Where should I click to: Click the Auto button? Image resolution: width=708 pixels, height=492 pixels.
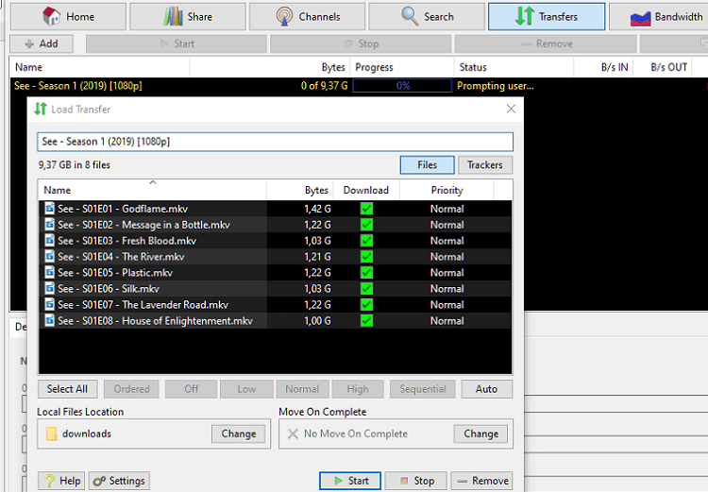click(486, 389)
